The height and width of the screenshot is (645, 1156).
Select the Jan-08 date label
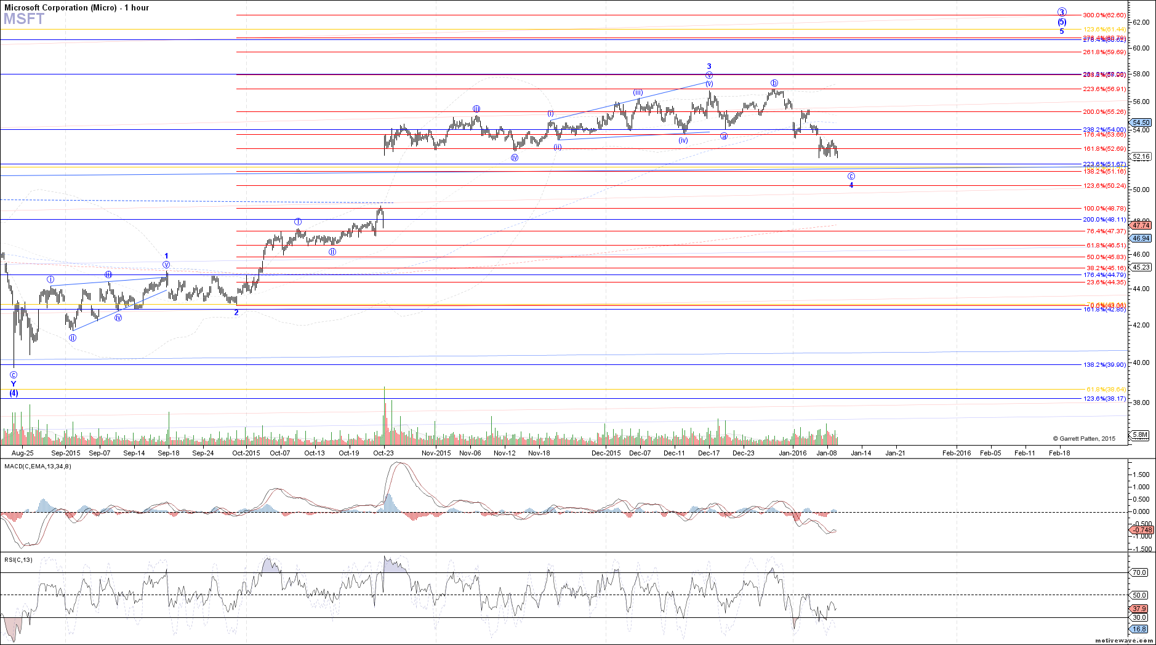(827, 453)
